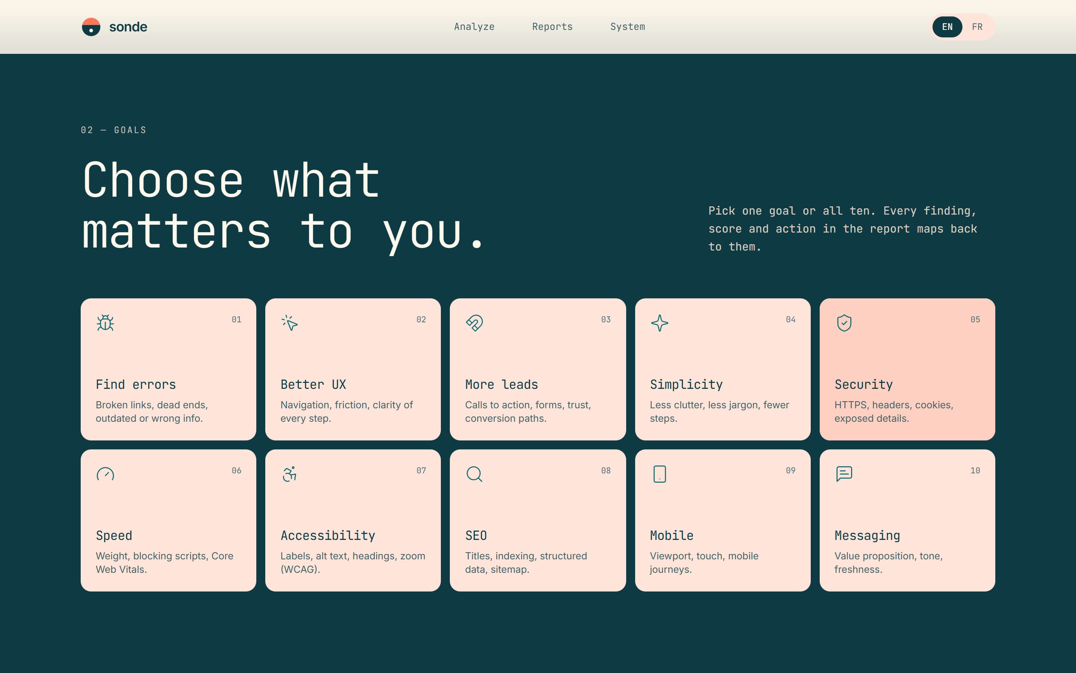Image resolution: width=1076 pixels, height=673 pixels.
Task: Switch language to FR
Action: click(977, 27)
